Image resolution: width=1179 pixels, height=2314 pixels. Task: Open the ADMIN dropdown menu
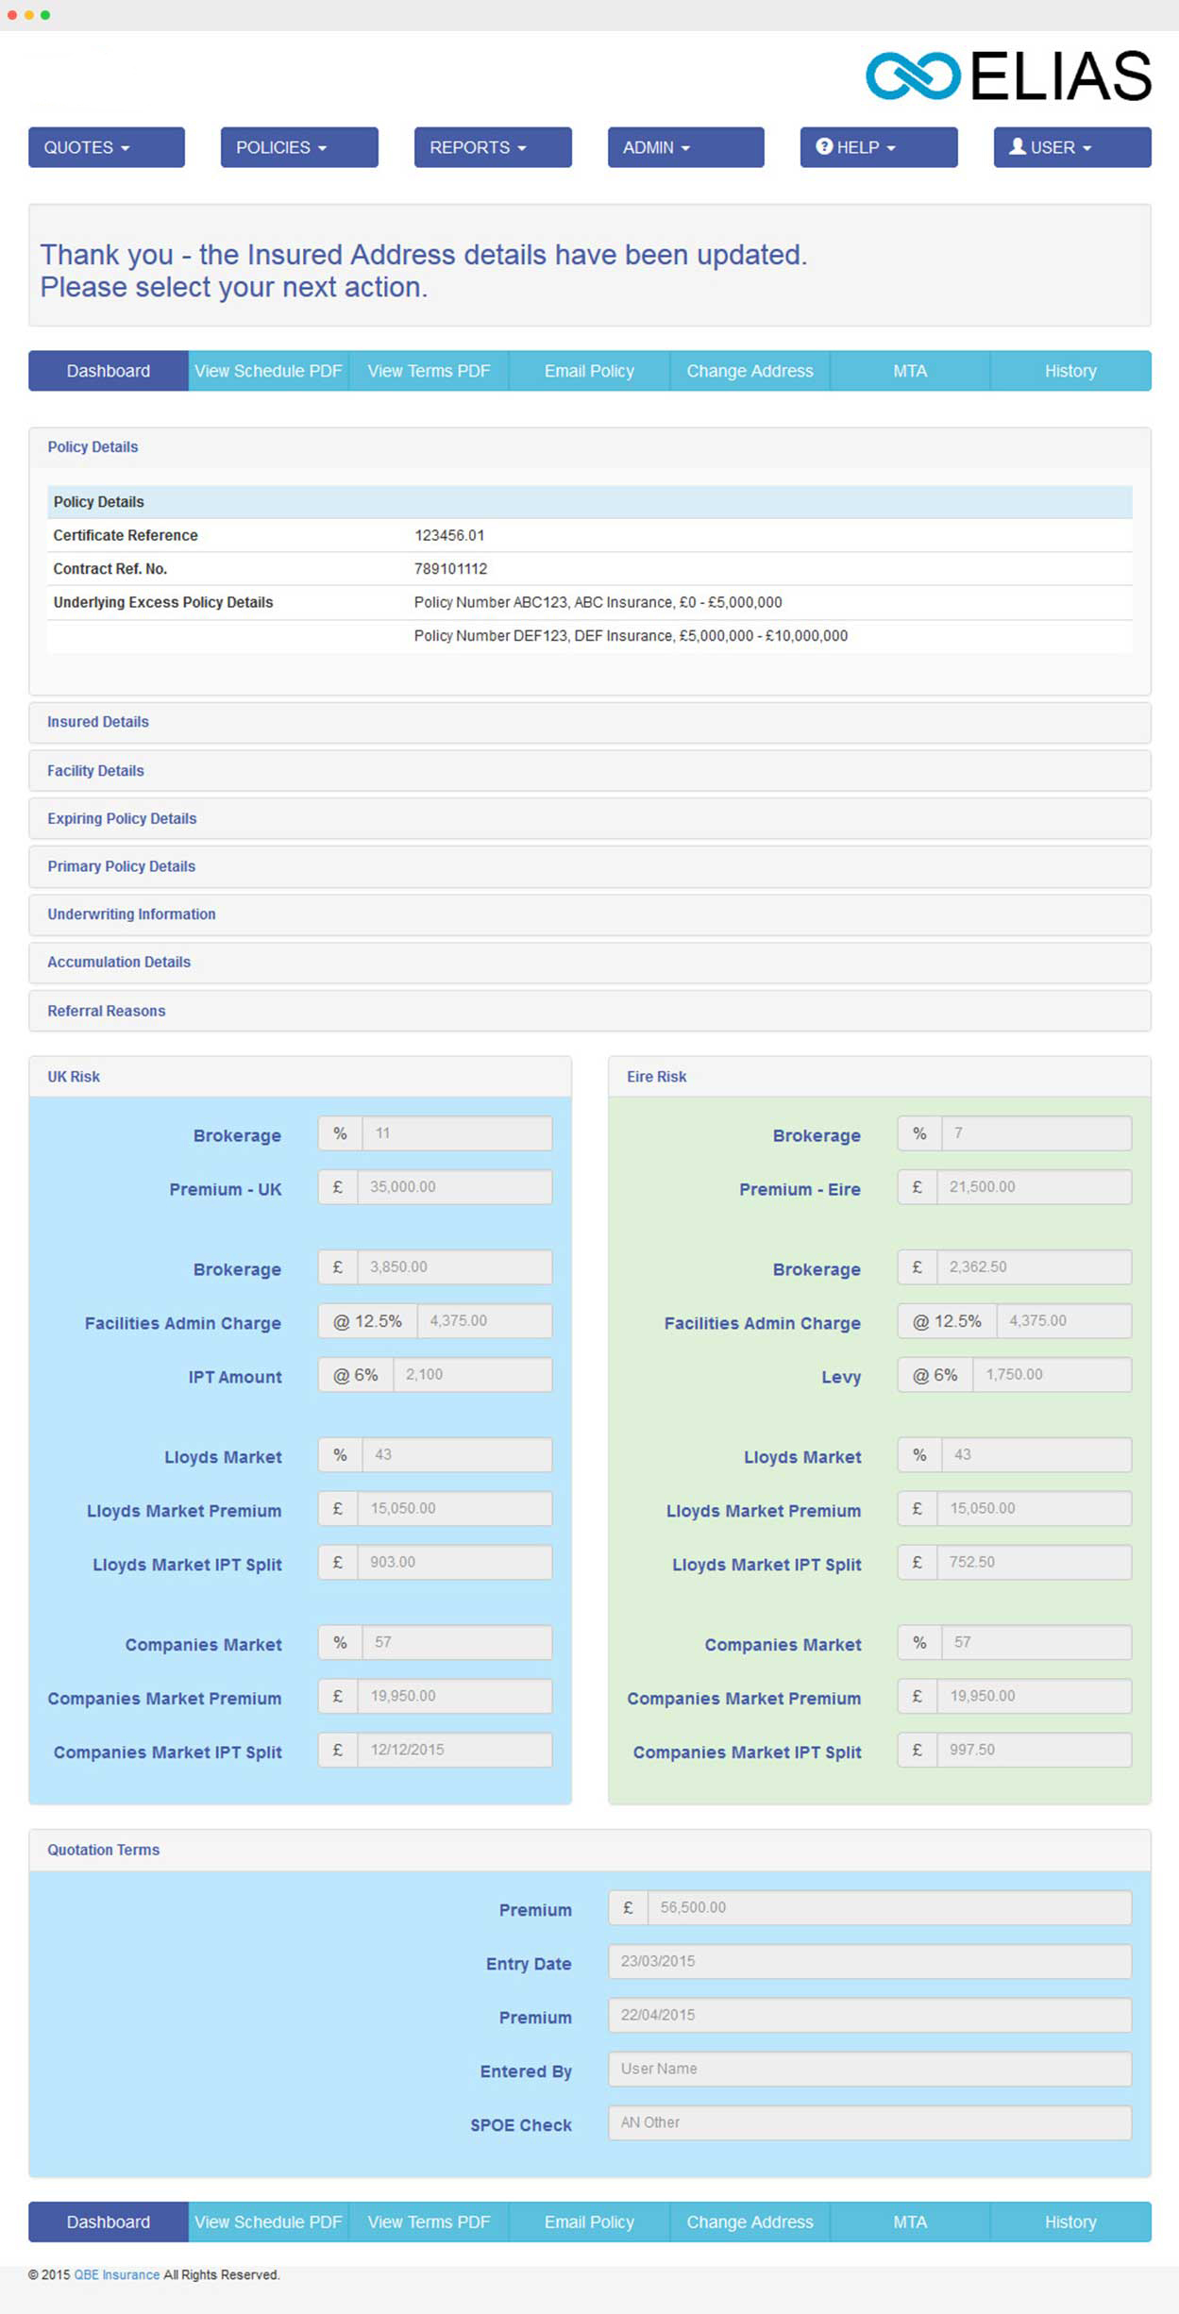point(684,147)
